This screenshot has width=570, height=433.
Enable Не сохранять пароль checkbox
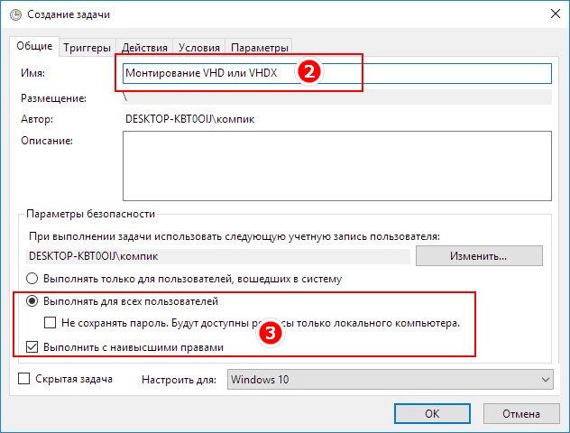pos(51,322)
